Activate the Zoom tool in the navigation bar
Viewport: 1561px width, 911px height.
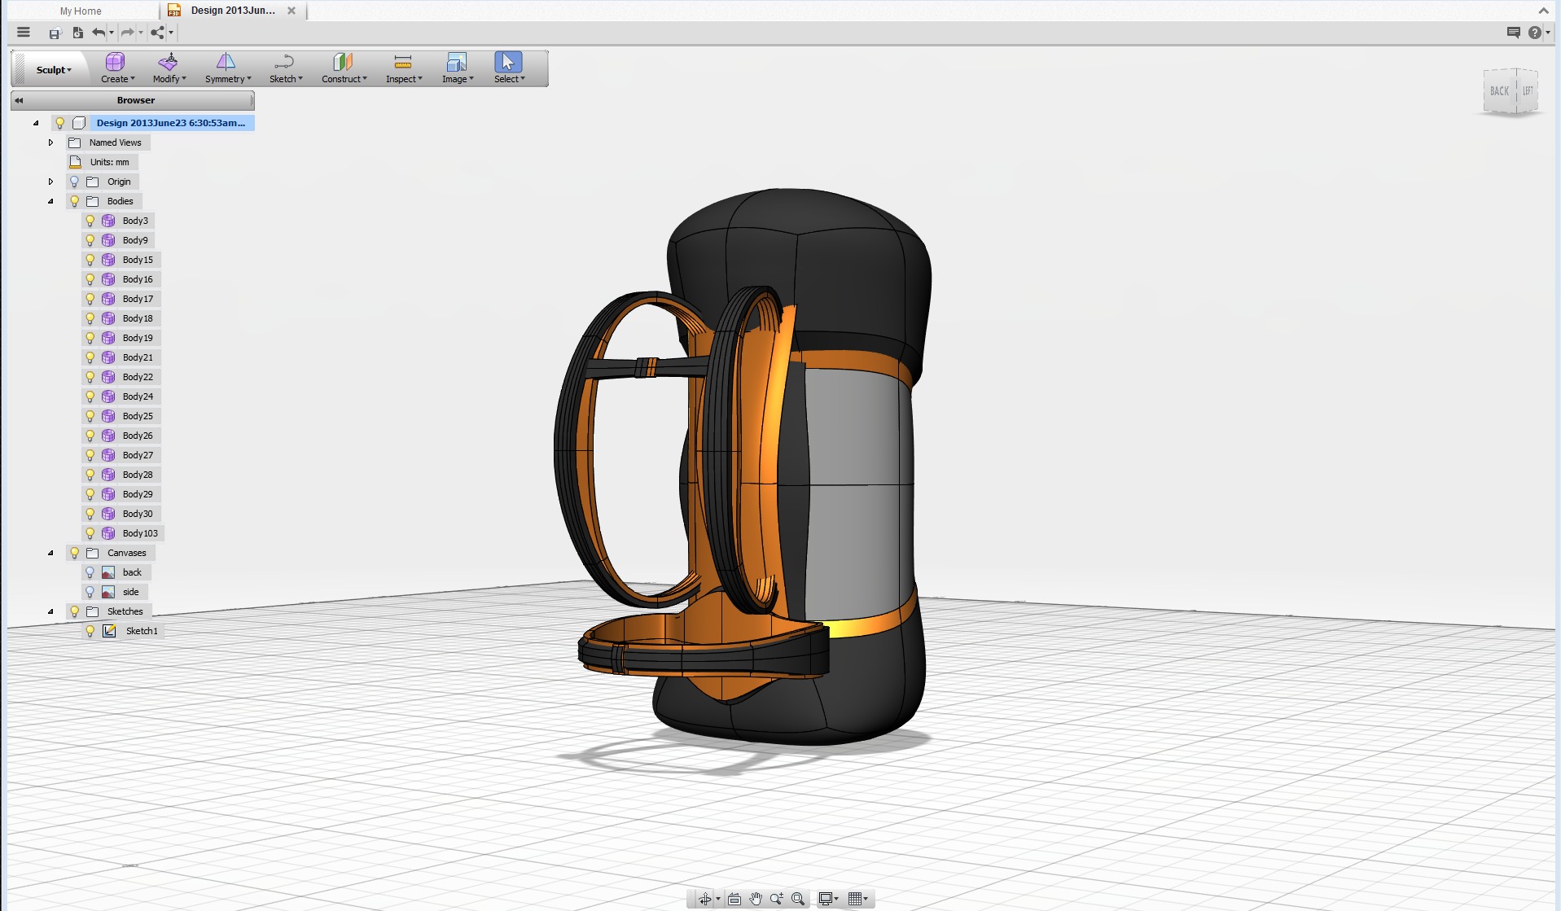click(x=777, y=899)
